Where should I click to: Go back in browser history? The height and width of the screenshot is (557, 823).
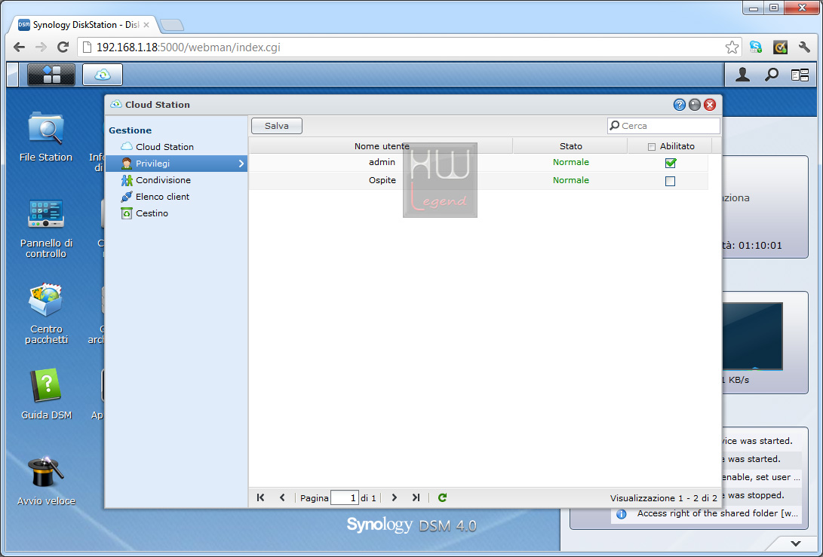20,47
